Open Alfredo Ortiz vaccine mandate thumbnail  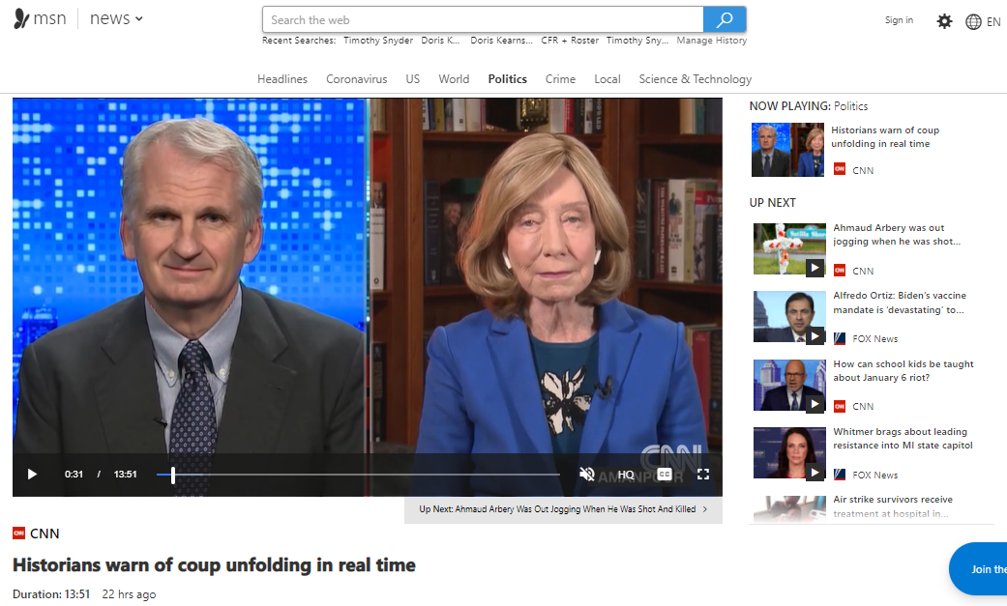[x=789, y=316]
